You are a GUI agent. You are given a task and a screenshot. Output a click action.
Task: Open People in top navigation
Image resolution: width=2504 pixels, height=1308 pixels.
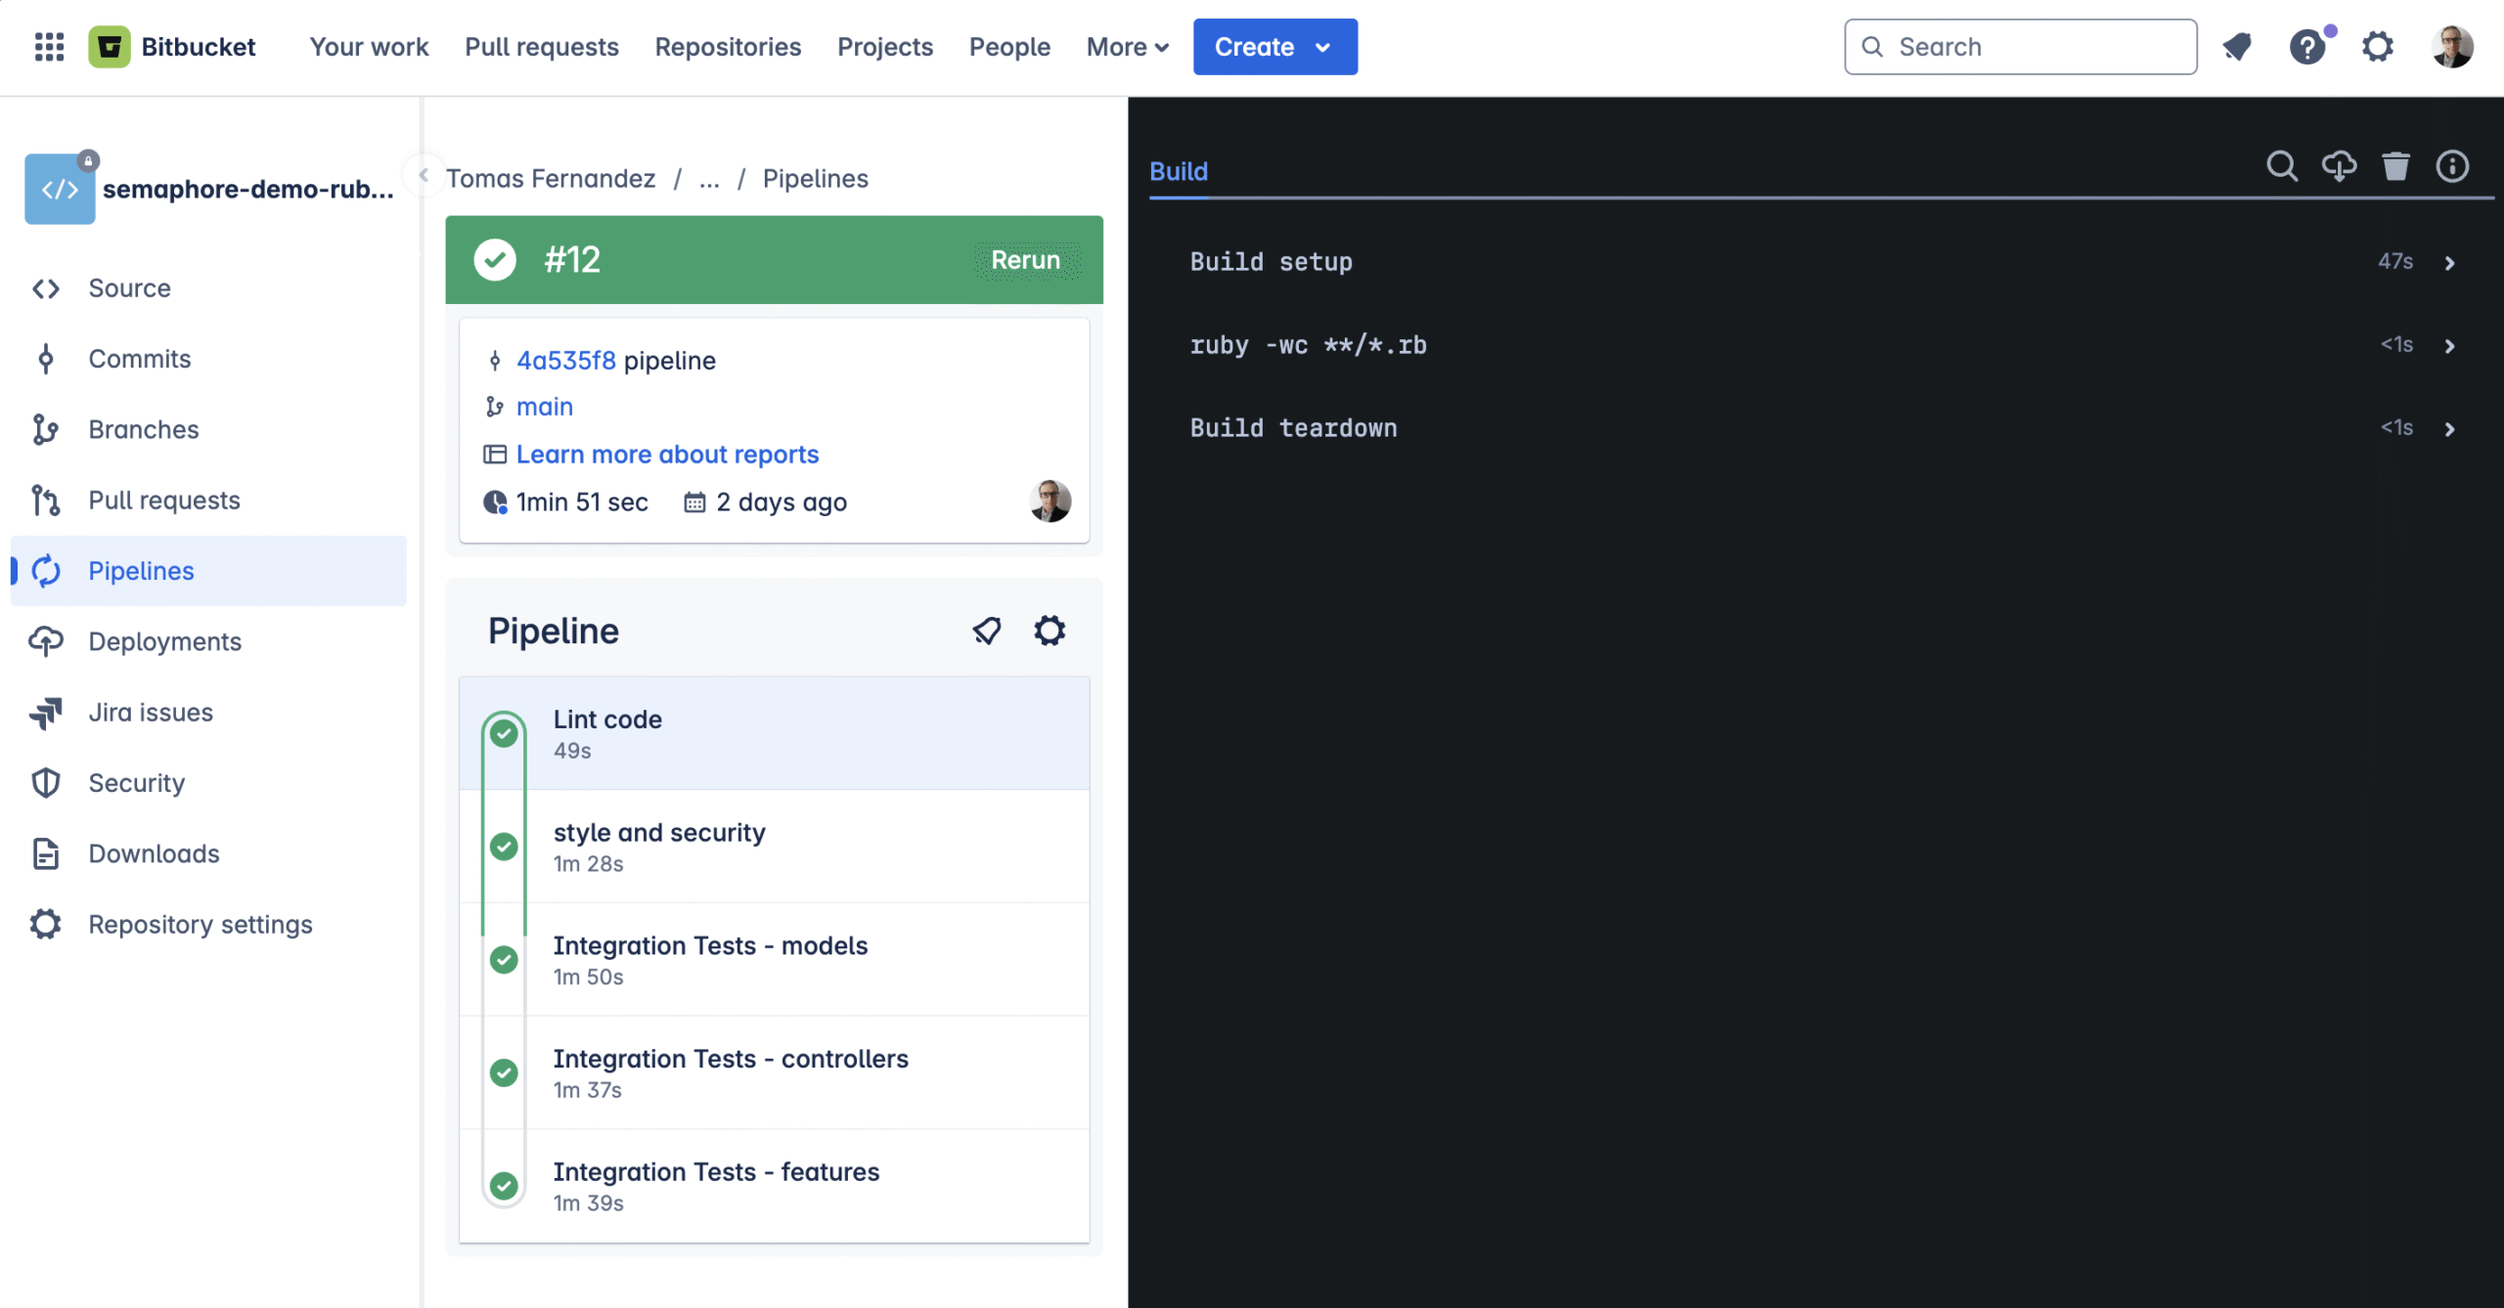[x=1009, y=47]
